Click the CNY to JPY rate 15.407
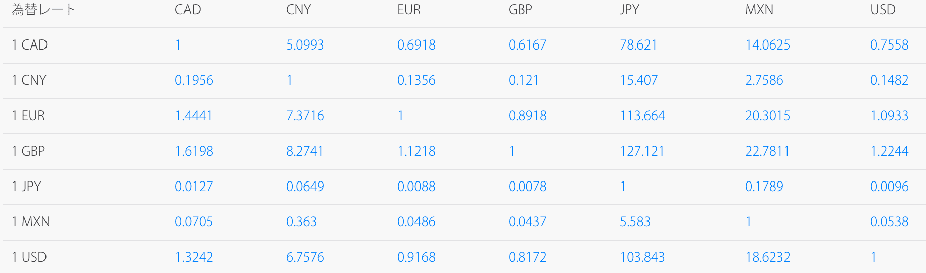The width and height of the screenshot is (926, 273). pyautogui.click(x=638, y=80)
